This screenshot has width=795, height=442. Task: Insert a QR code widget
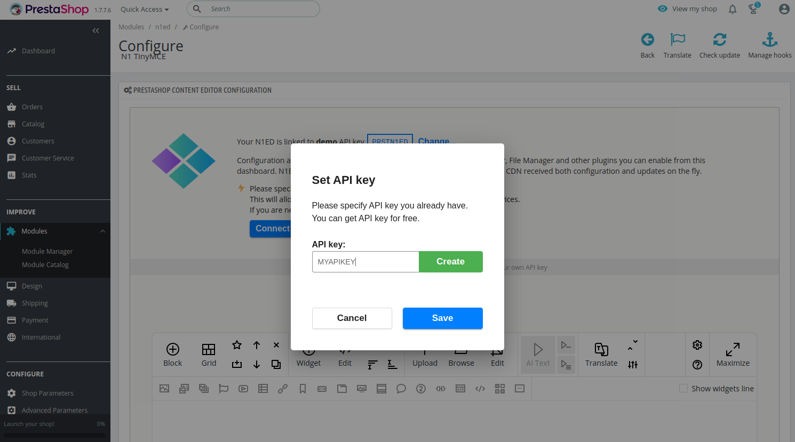pyautogui.click(x=500, y=389)
